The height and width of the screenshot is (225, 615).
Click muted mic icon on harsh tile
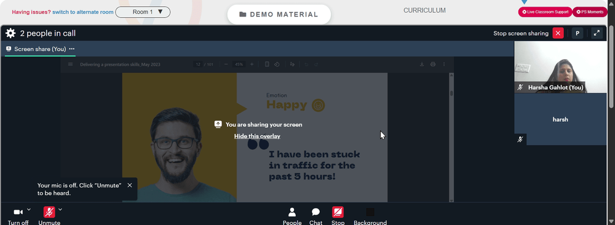pyautogui.click(x=520, y=139)
